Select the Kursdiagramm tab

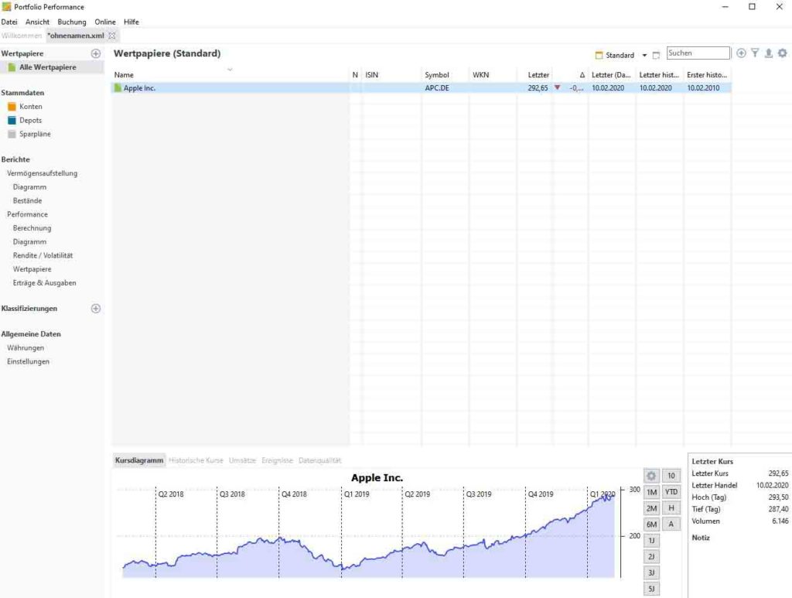[x=139, y=460]
